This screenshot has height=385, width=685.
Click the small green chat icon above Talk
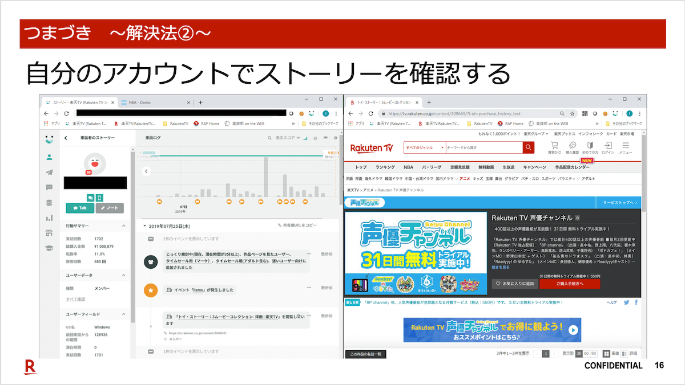[x=90, y=198]
